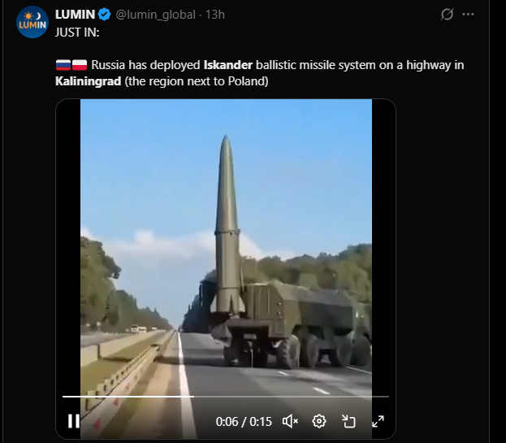The width and height of the screenshot is (506, 443).
Task: Click the Russian flag emoji
Action: pos(63,65)
